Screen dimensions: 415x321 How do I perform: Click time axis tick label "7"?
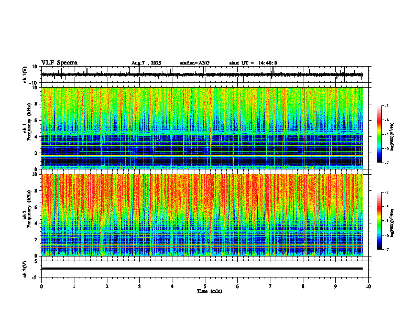pos(270,286)
